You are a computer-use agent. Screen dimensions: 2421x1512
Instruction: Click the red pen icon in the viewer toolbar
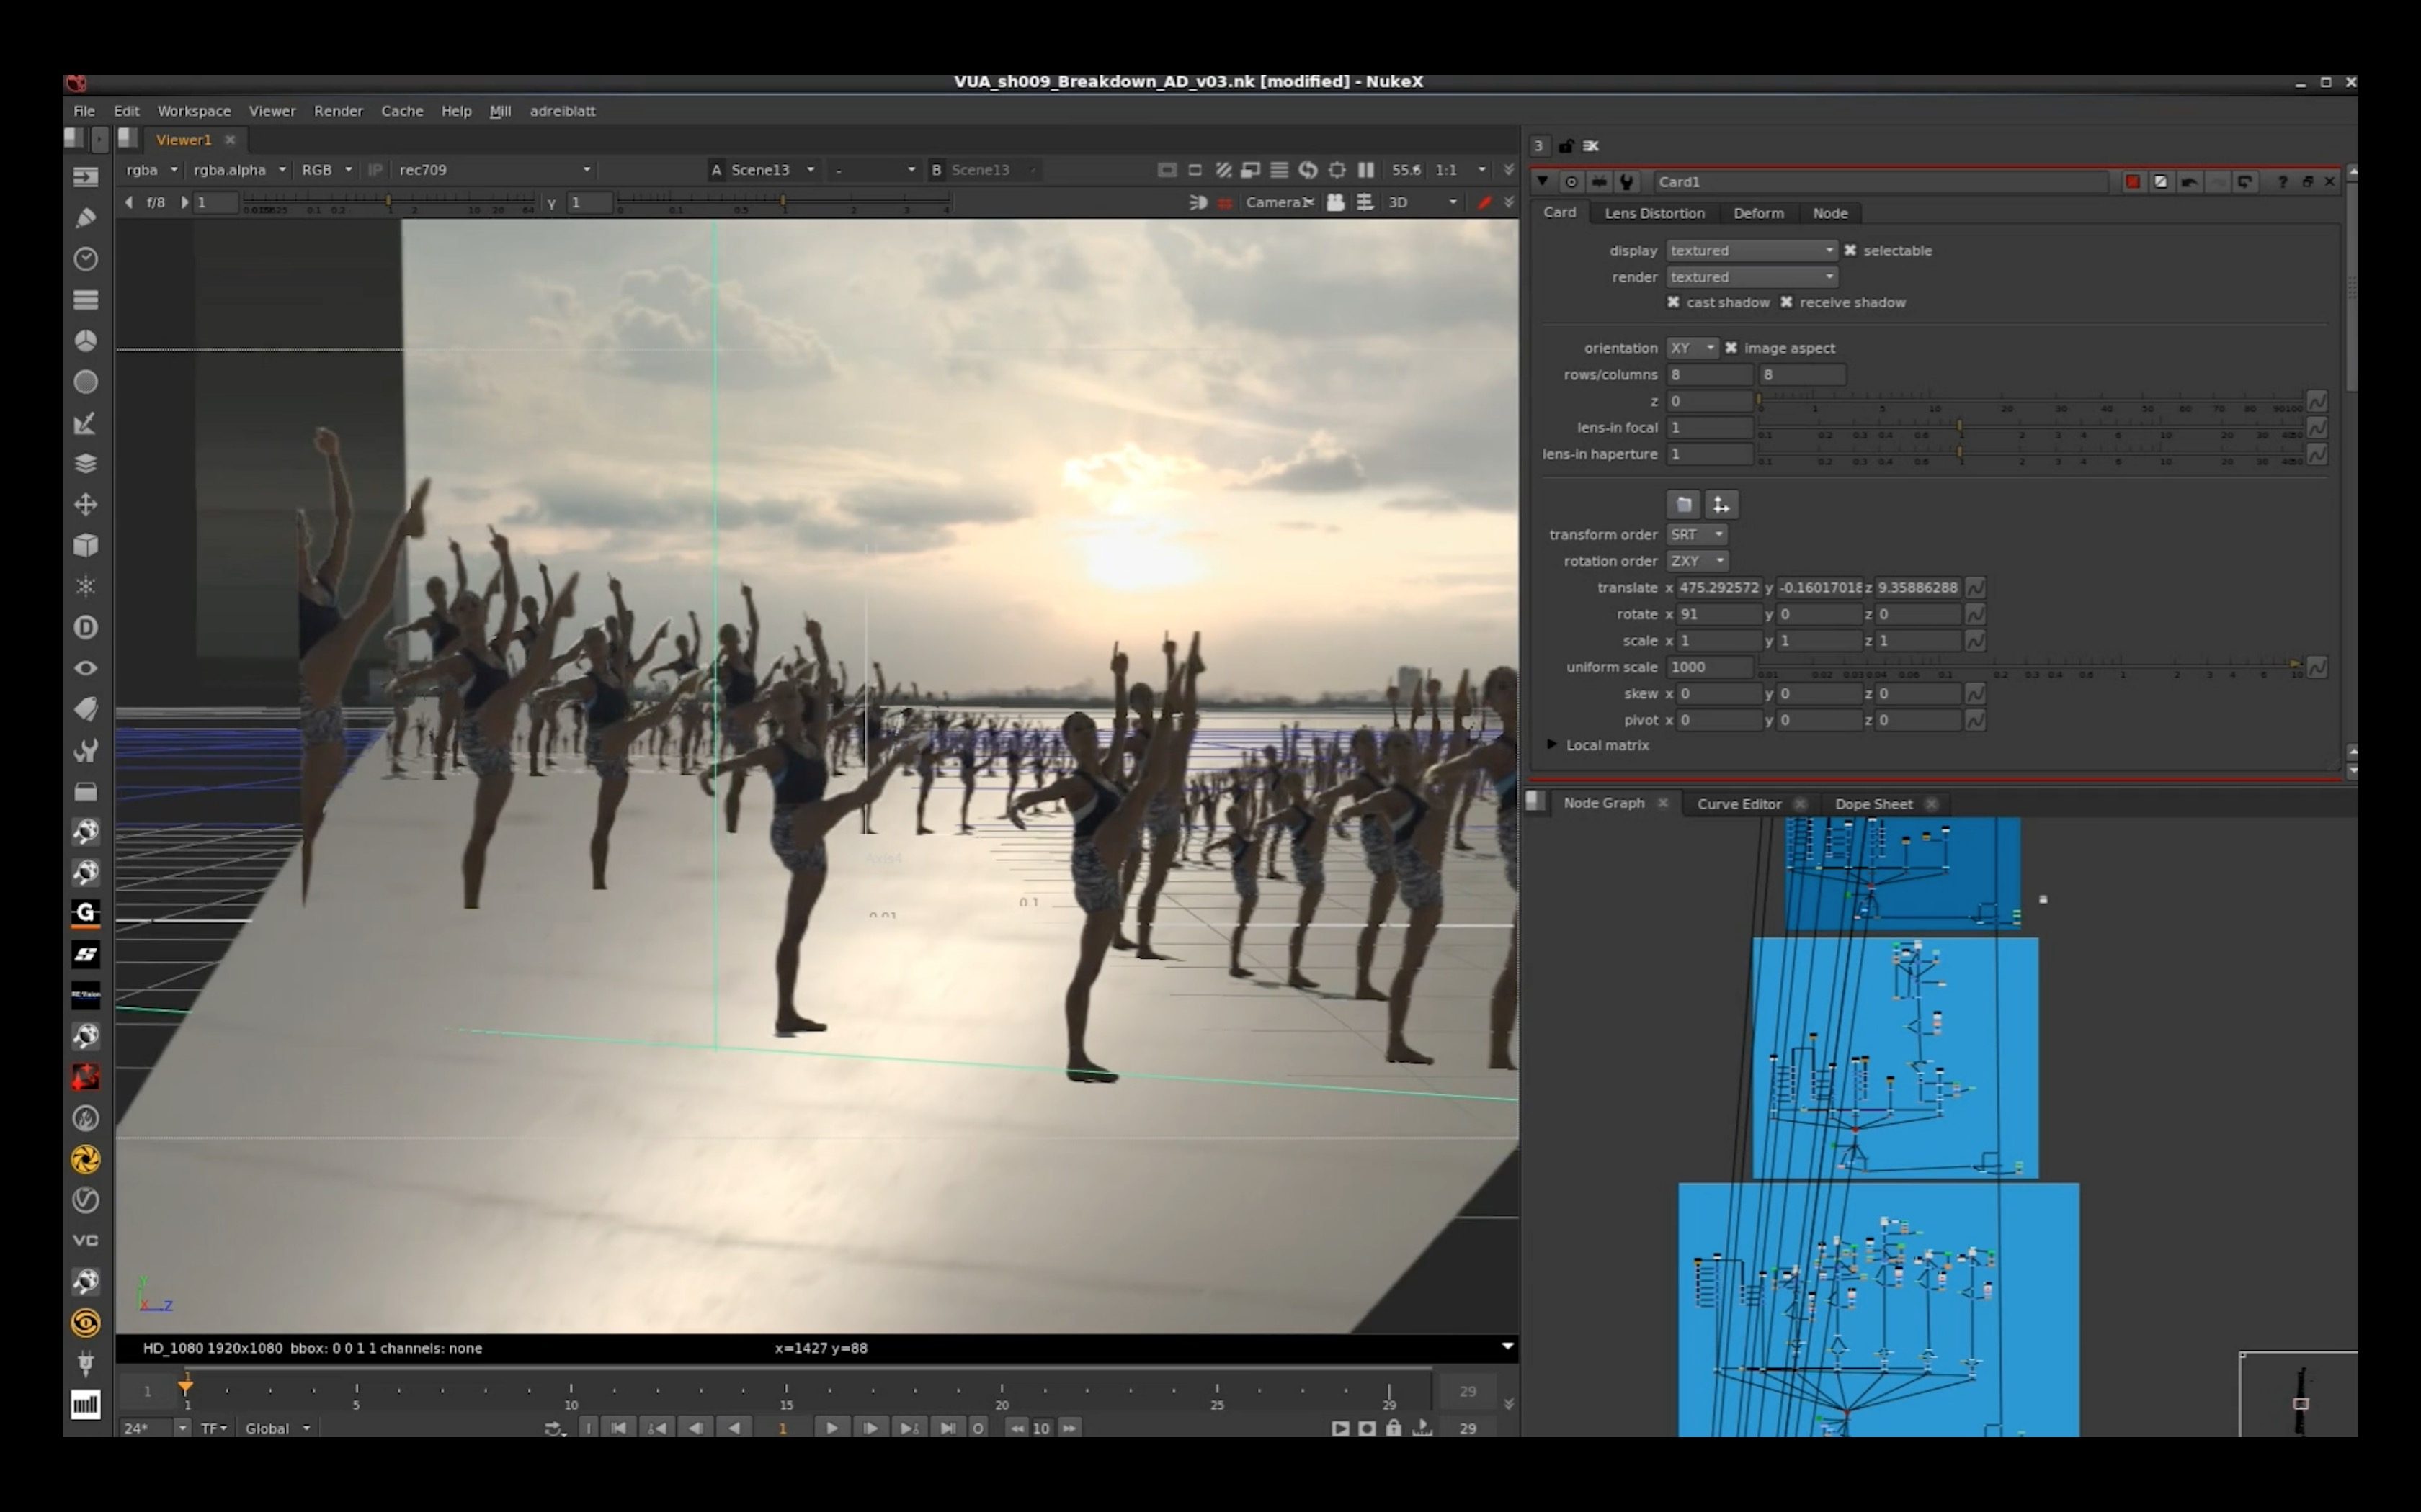click(1484, 203)
